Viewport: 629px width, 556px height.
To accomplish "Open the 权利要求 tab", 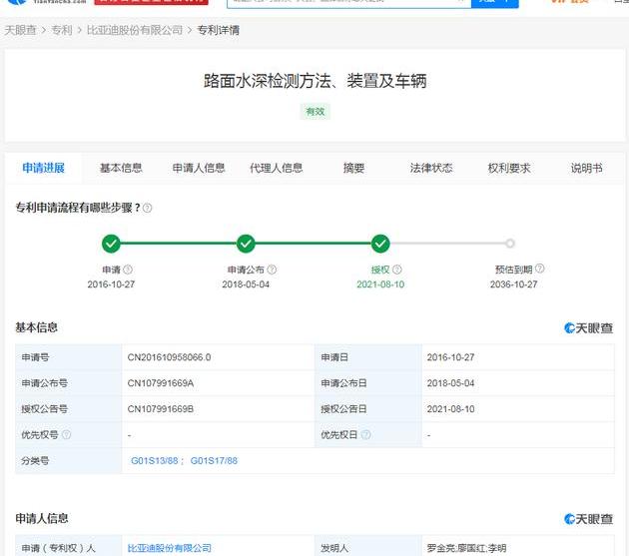I will tap(509, 168).
